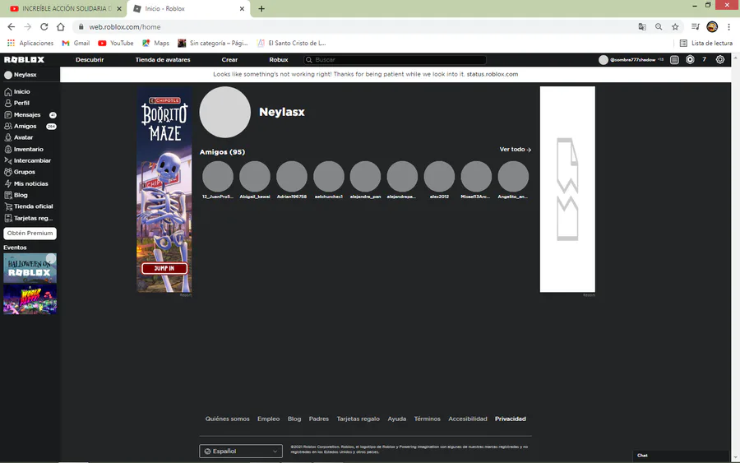This screenshot has width=740, height=463.
Task: Open friend 12_JuanPro5... avatar
Action: pyautogui.click(x=218, y=177)
